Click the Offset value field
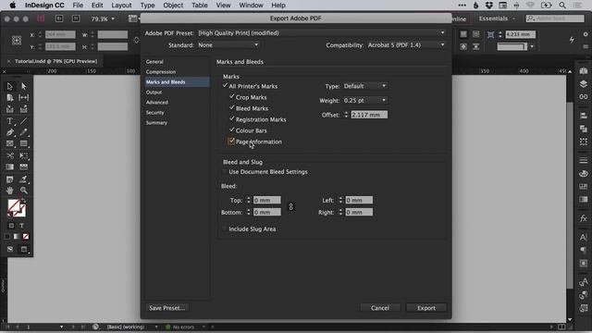The height and width of the screenshot is (333, 592). [369, 115]
